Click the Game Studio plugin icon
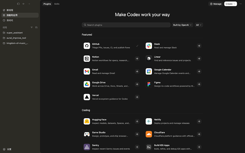245x153 pixels. click(87, 134)
